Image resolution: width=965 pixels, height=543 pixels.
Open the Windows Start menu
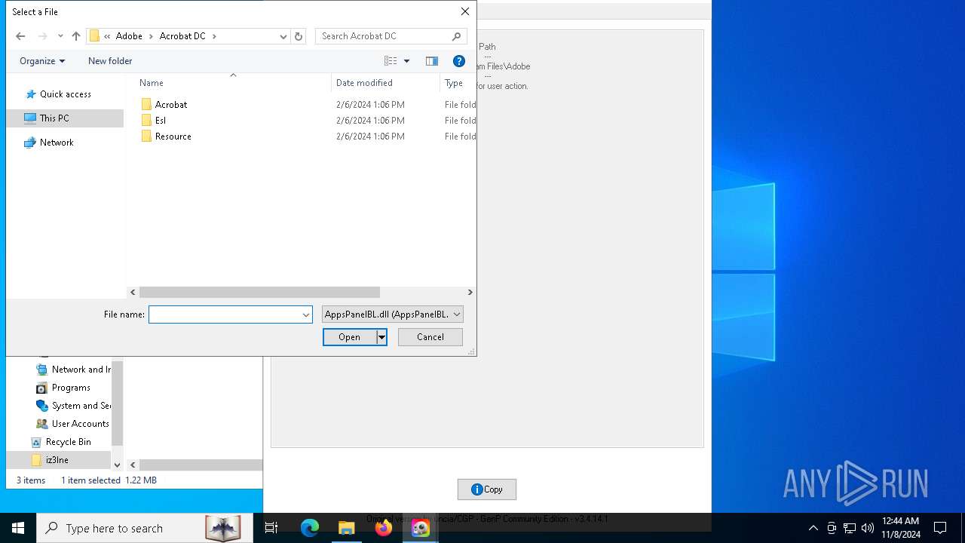click(18, 528)
